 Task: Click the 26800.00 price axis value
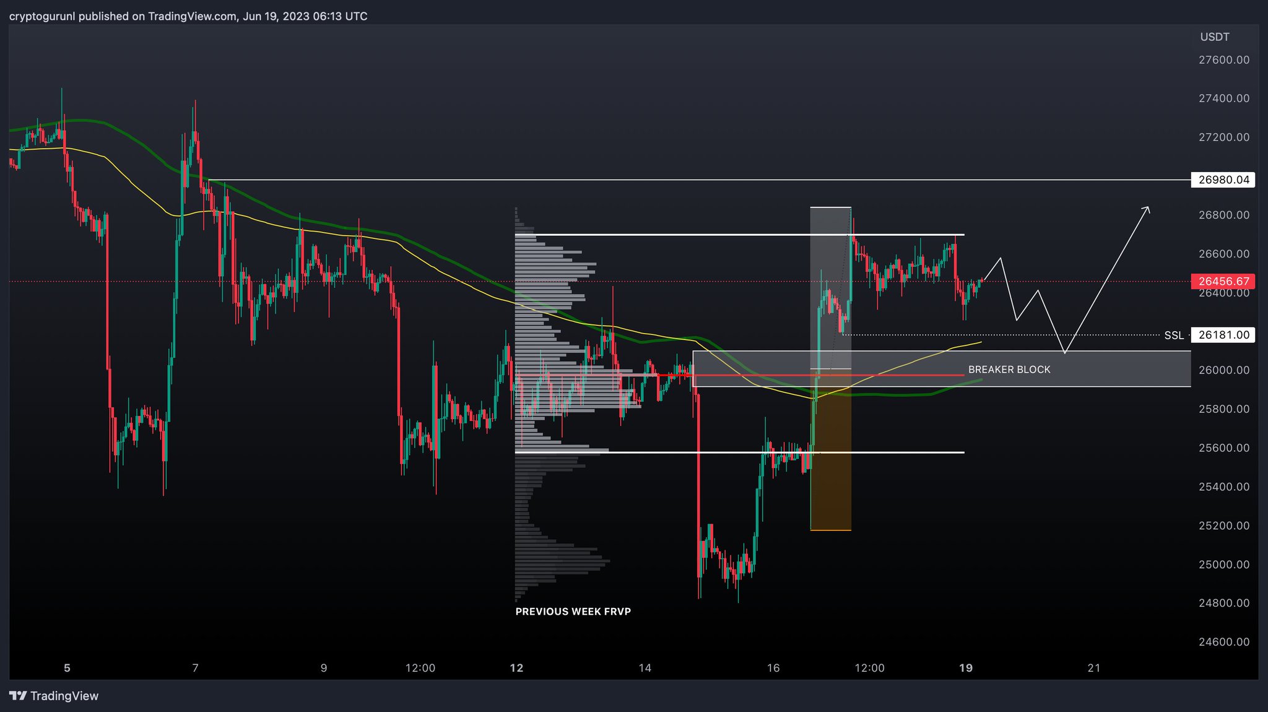coord(1224,215)
